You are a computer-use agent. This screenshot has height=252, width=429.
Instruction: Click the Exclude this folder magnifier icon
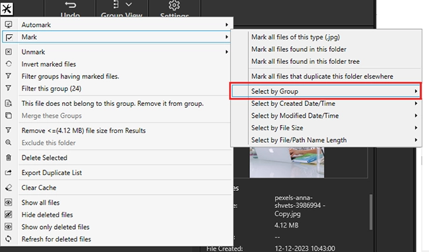tap(9, 143)
